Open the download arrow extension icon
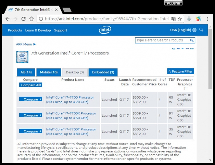Screen dimensions: 215x165 [x=189, y=19]
